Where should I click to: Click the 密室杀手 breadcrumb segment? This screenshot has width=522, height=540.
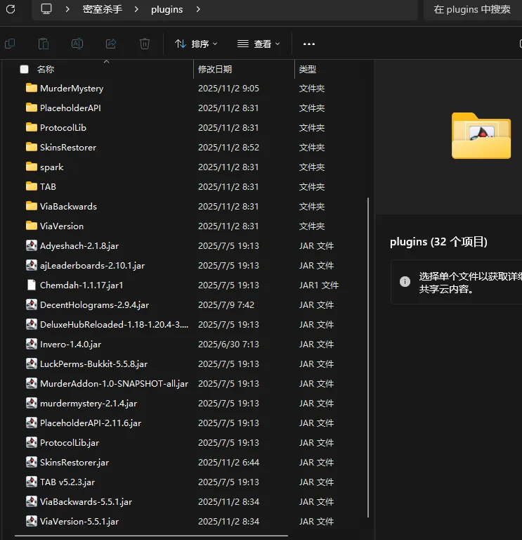click(102, 9)
